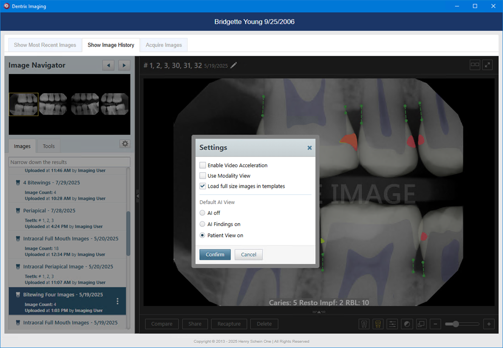Screen dimensions: 503x348
Task: Switch to the Tools tab
Action: tap(49, 146)
